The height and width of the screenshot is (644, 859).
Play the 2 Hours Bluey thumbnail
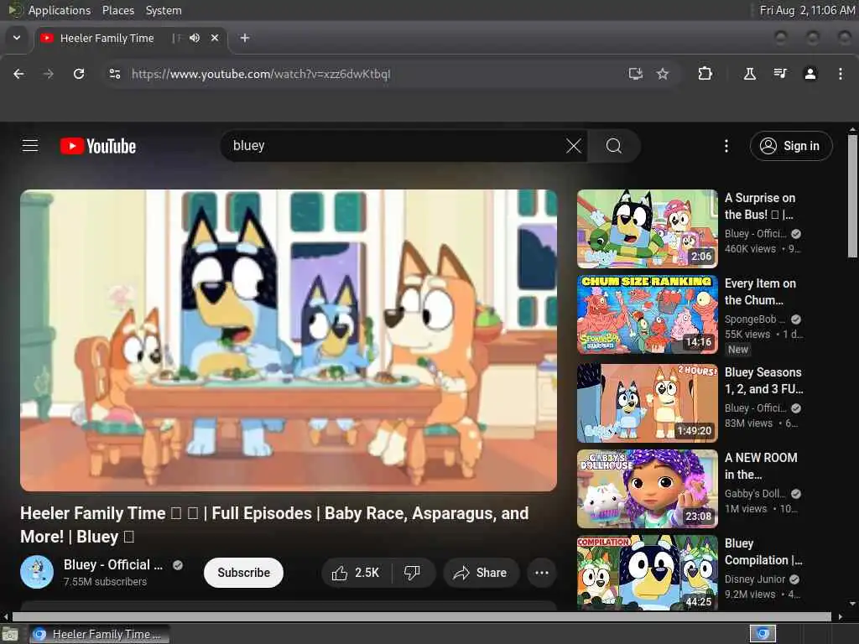(647, 403)
